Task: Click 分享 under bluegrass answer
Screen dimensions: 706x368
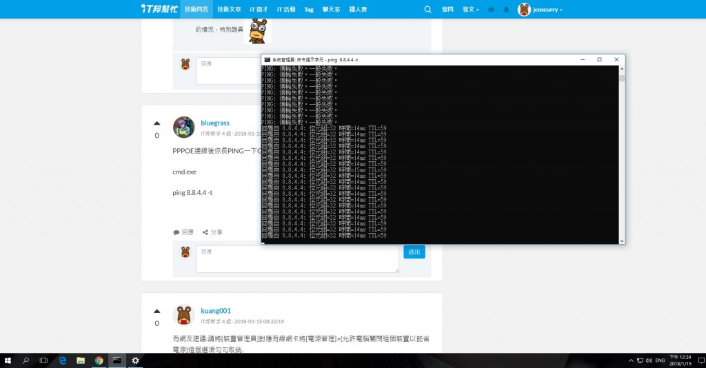Action: (212, 232)
